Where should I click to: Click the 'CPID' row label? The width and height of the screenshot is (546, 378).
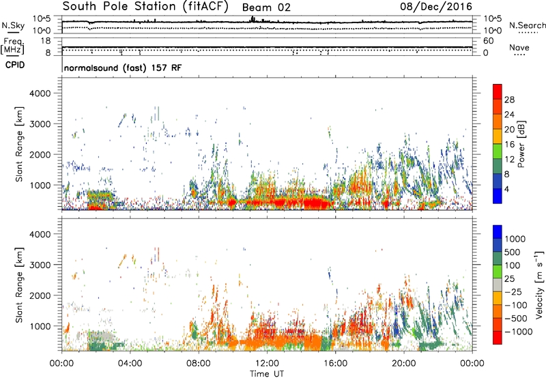pos(15,65)
